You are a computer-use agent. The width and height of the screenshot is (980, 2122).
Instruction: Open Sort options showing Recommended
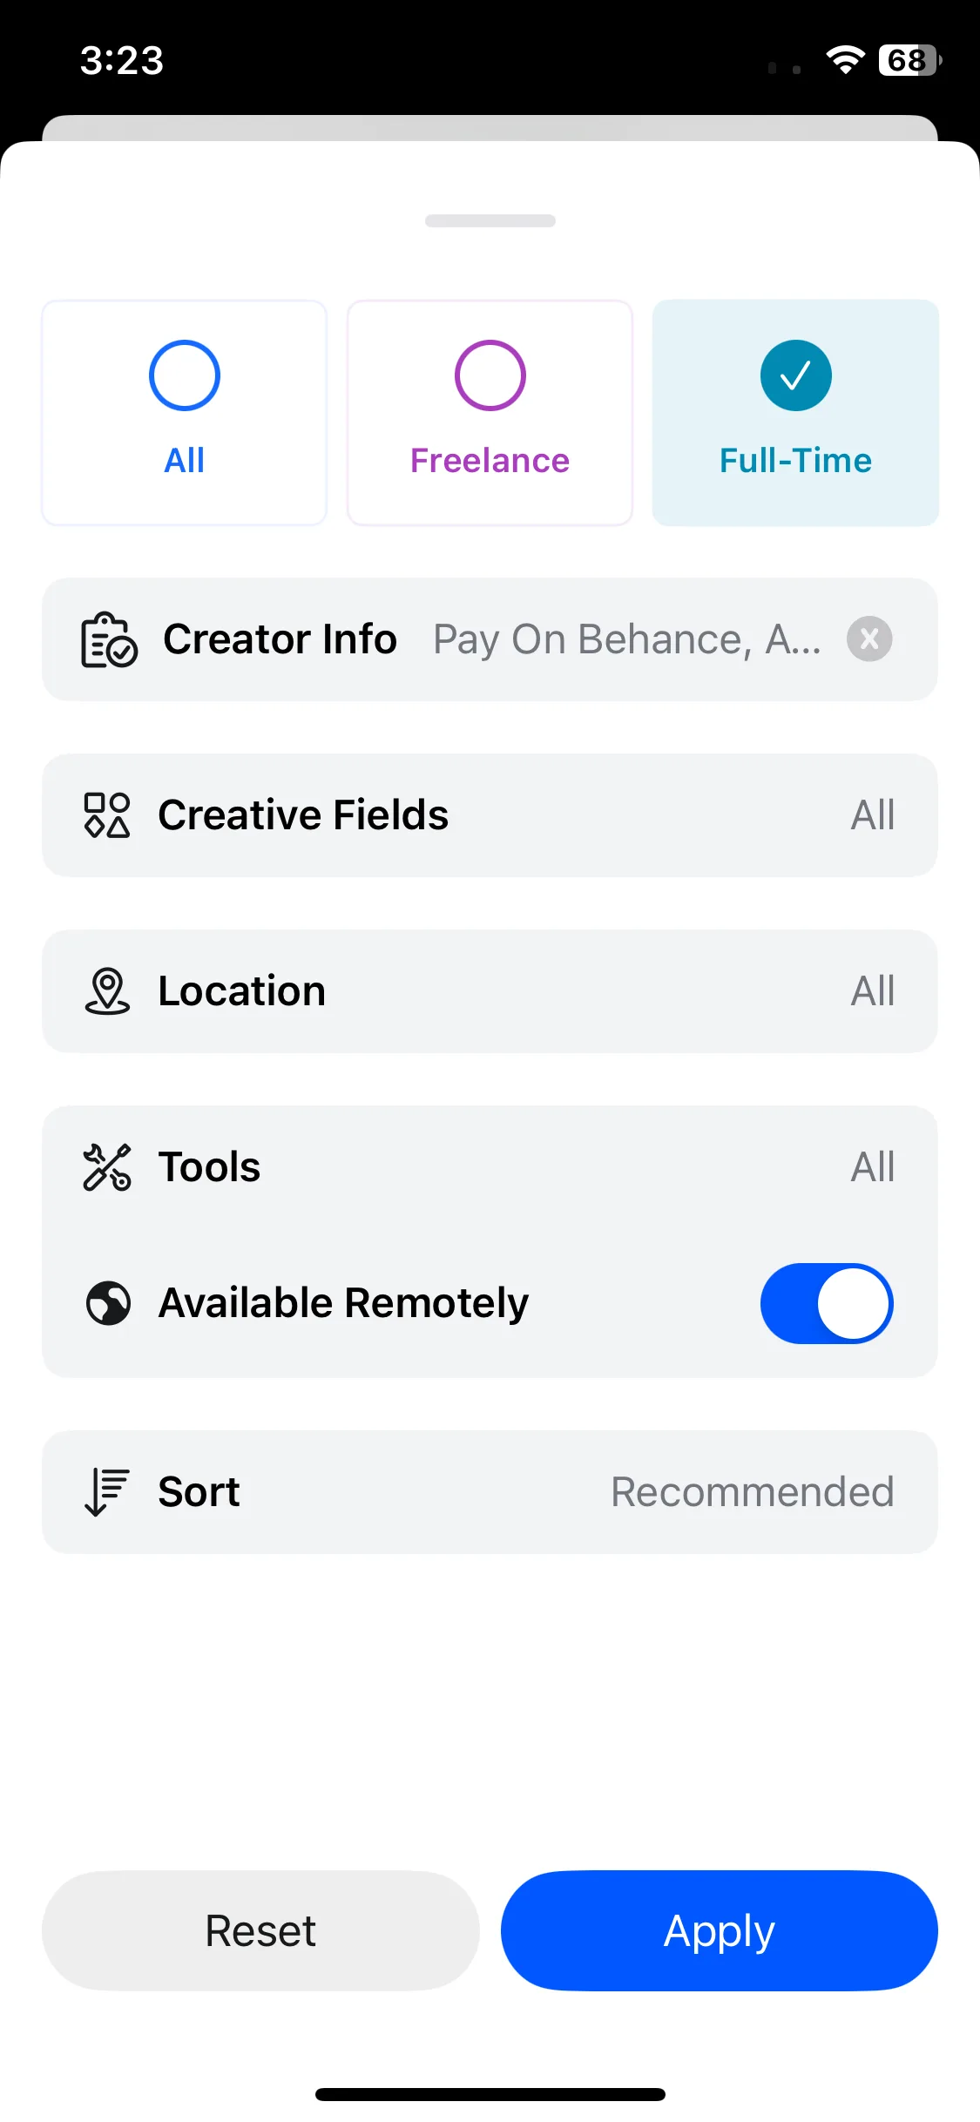click(490, 1492)
